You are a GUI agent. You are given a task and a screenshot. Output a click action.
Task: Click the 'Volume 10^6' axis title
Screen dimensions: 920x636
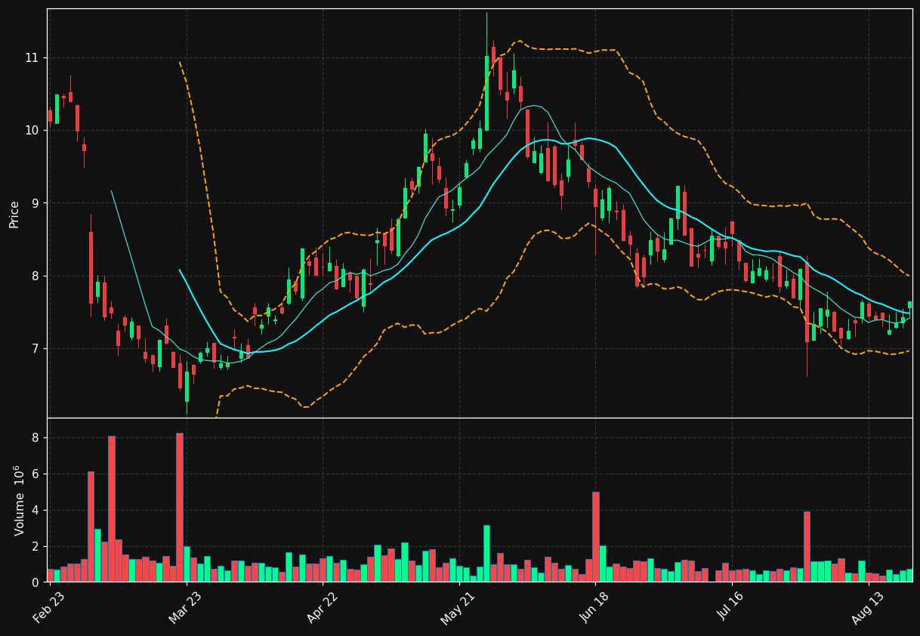[x=19, y=500]
